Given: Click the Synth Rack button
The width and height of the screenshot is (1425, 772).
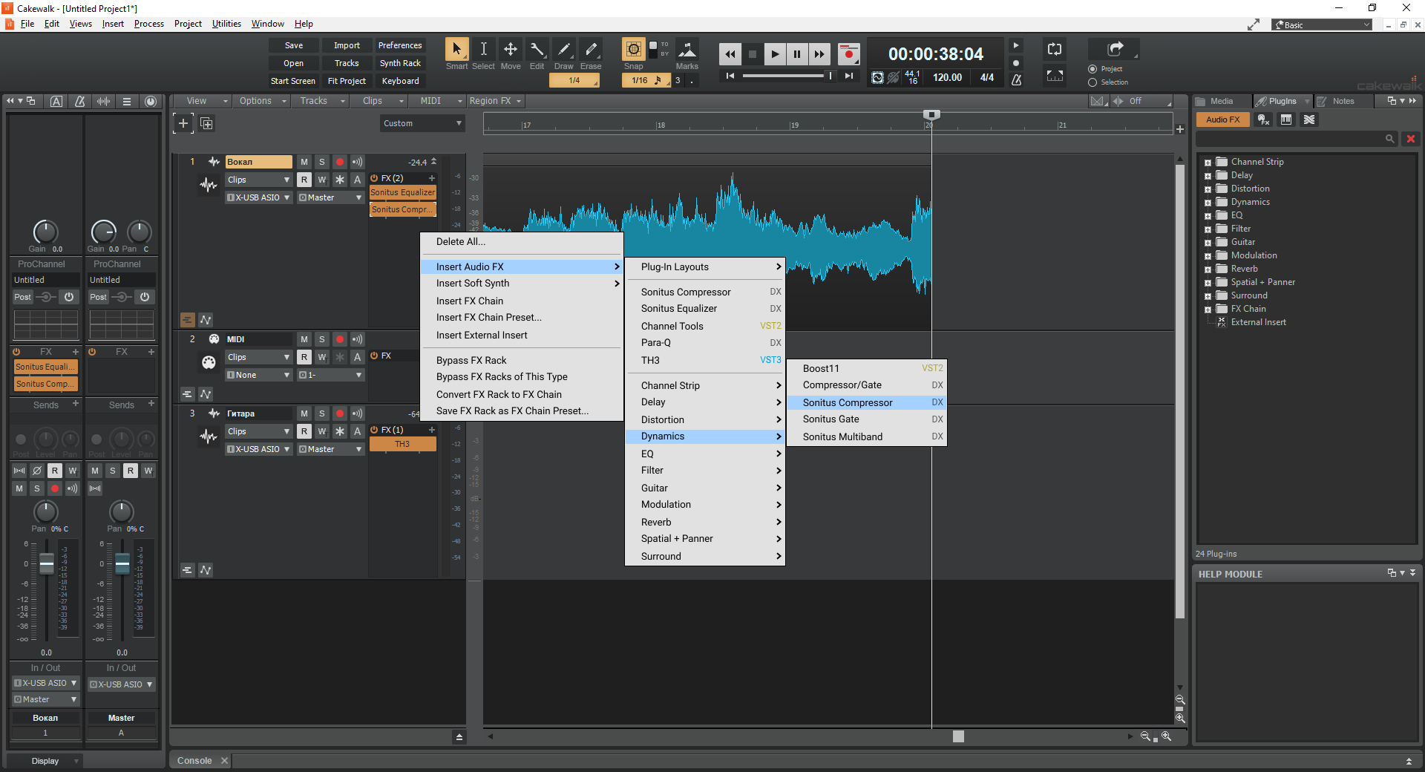Looking at the screenshot, I should 400,63.
